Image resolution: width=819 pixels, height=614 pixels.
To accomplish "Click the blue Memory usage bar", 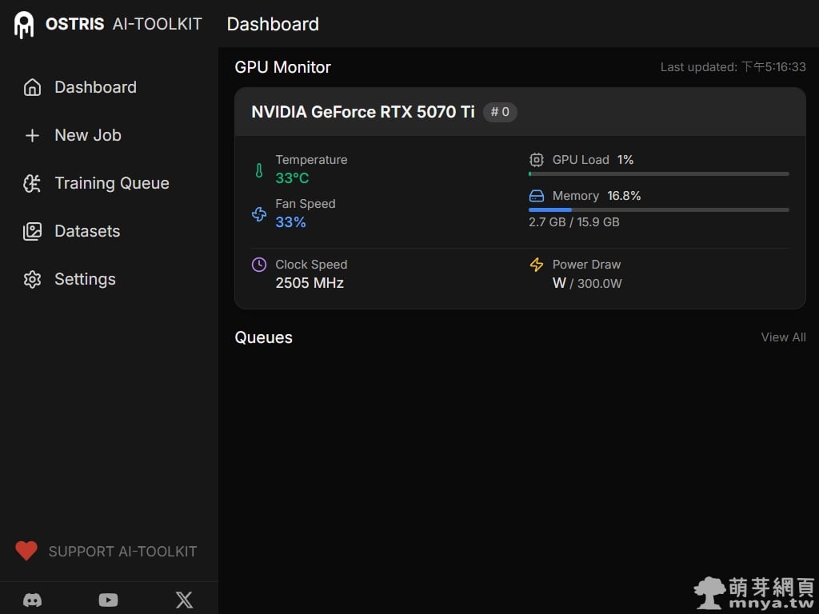I will pos(550,209).
